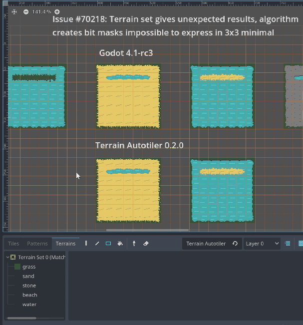Screen dimensions: 303x325
Task: Center the viewport with the center view icon
Action: [x=14, y=12]
